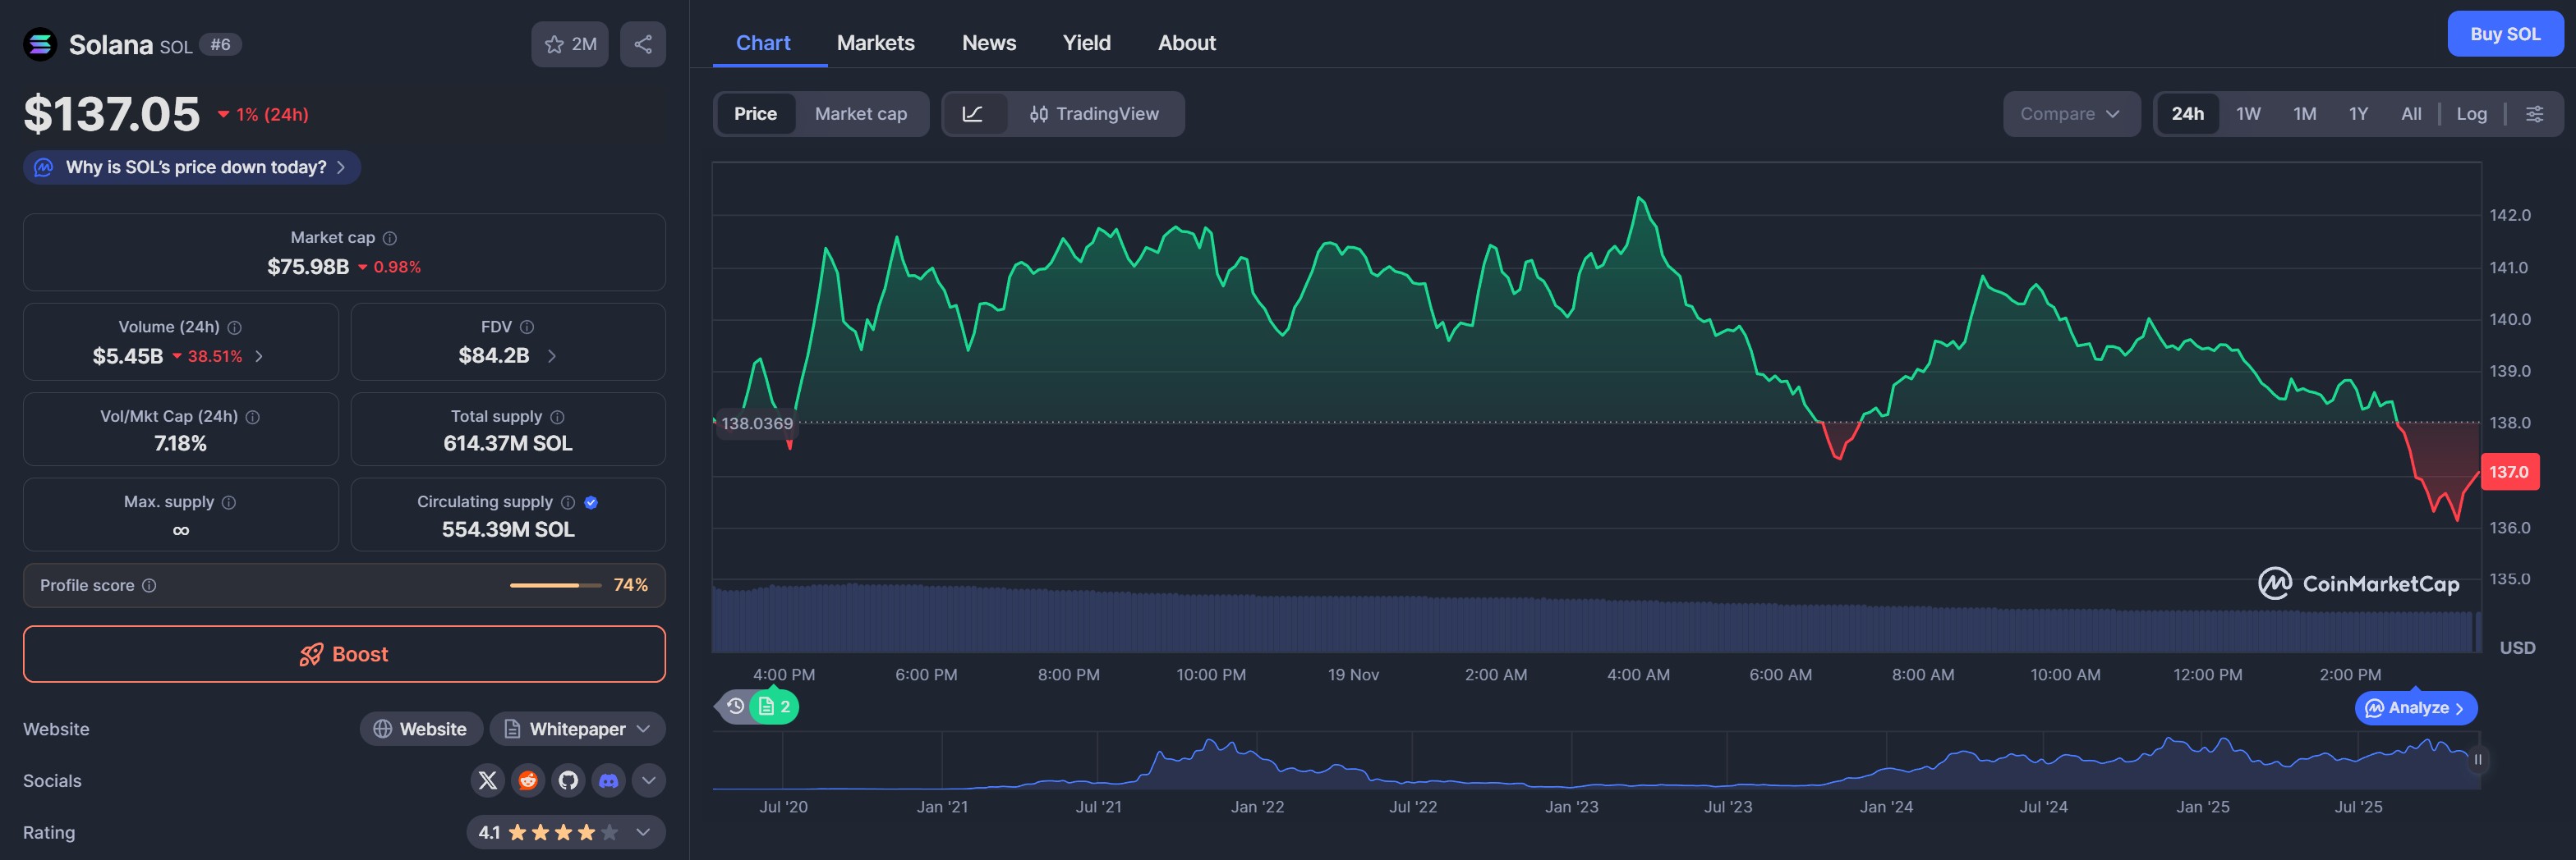Switch to TradingView chart mode

[x=1094, y=114]
